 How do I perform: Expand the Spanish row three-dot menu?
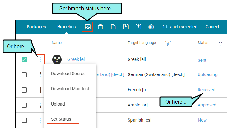click(x=40, y=120)
